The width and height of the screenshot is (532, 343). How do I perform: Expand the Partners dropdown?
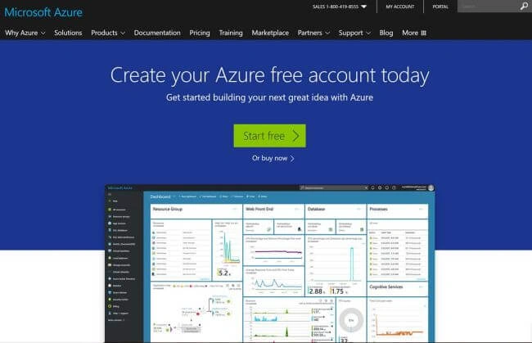tap(313, 33)
